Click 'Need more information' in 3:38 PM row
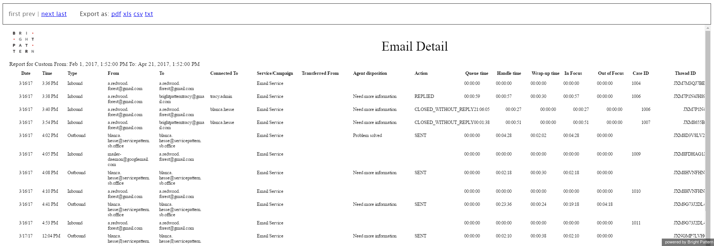Viewport: 714px width, 246px height. [x=375, y=96]
